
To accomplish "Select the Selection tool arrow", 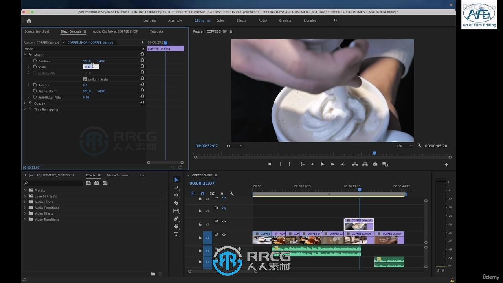I will coord(176,180).
